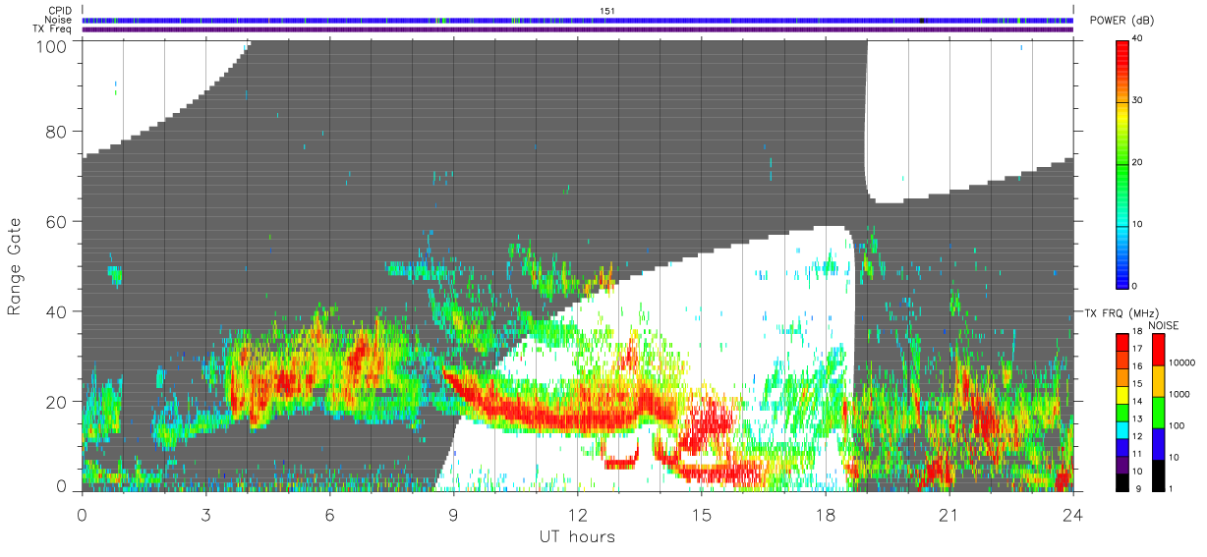The width and height of the screenshot is (1207, 557).
Task: Click the CPID value '151'
Action: click(606, 11)
